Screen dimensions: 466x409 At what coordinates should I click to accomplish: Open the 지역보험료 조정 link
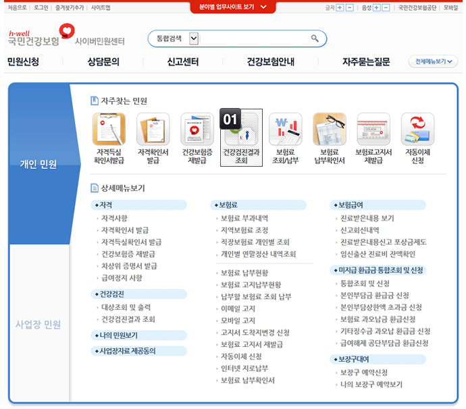(244, 230)
